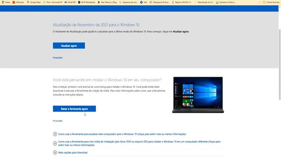Open the Aplicativos Grátis bookmark

(226, 2)
